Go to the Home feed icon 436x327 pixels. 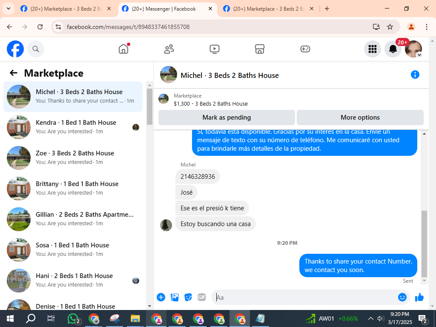point(123,49)
